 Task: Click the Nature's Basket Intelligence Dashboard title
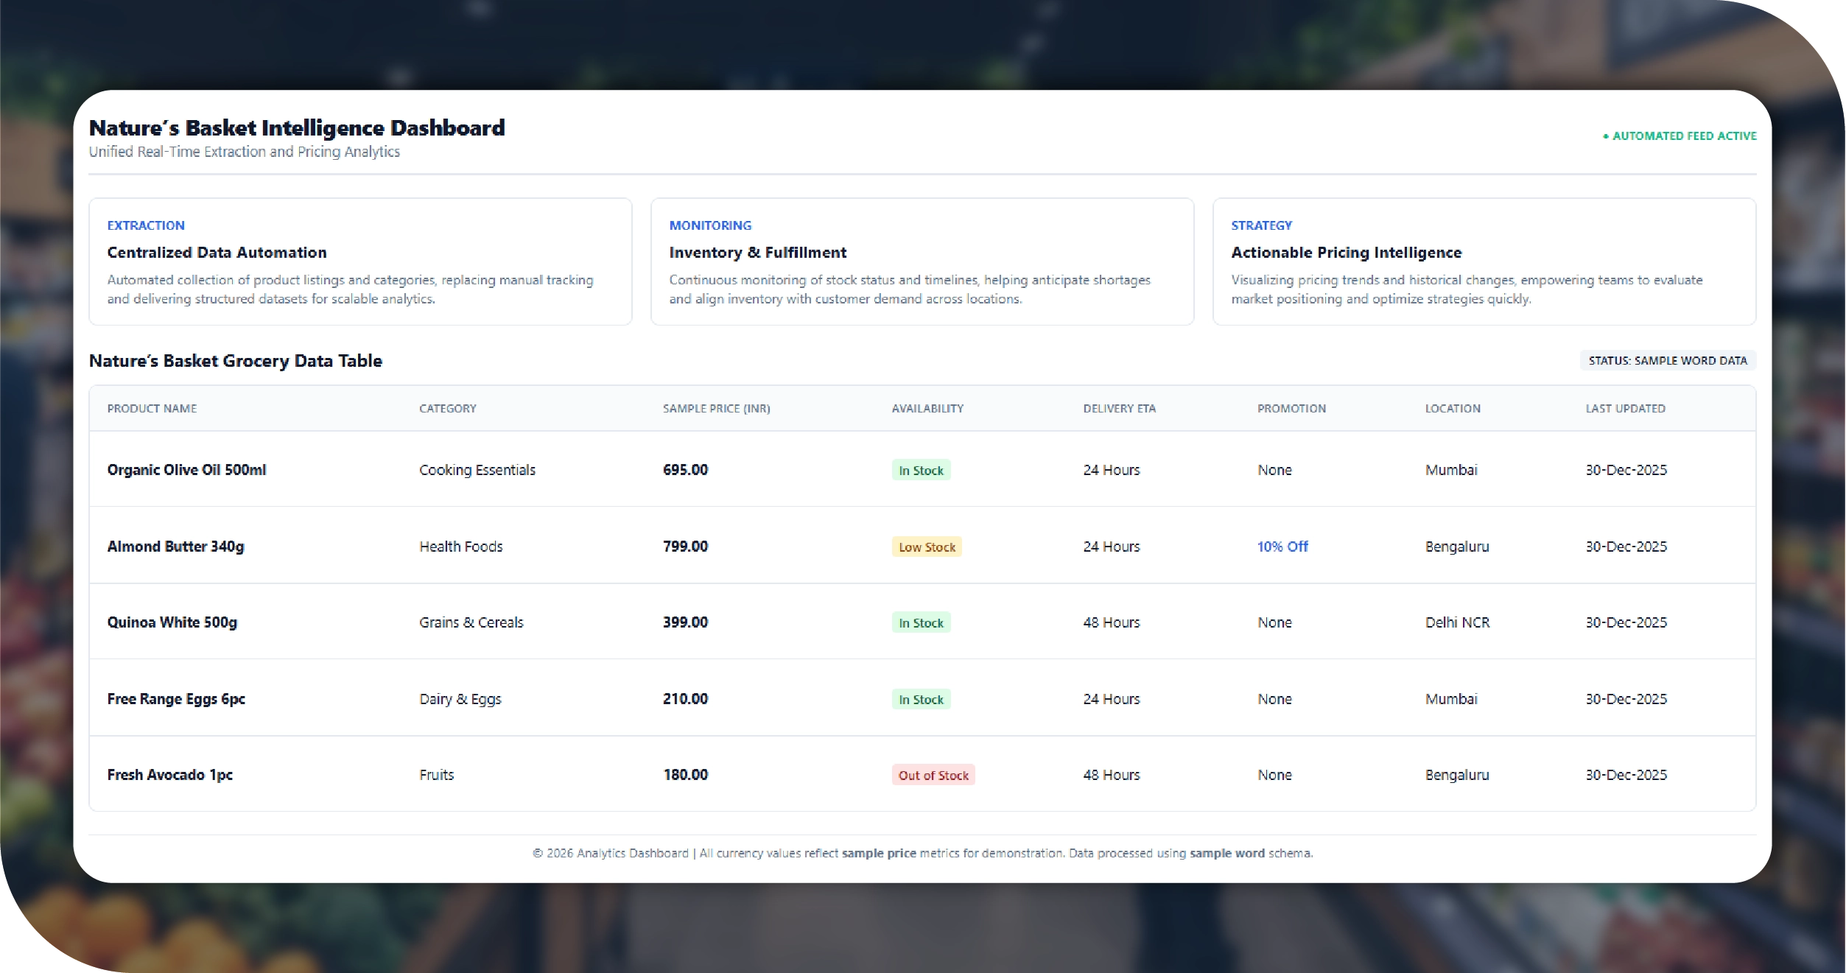[297, 128]
